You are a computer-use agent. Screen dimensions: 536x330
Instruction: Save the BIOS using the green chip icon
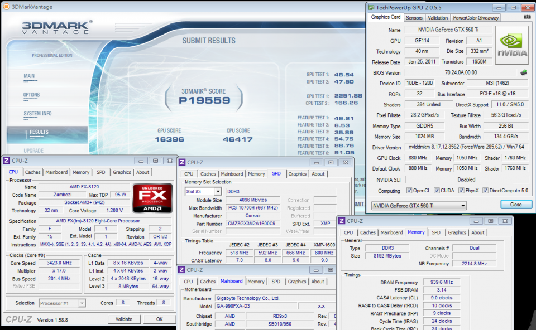pyautogui.click(x=523, y=72)
